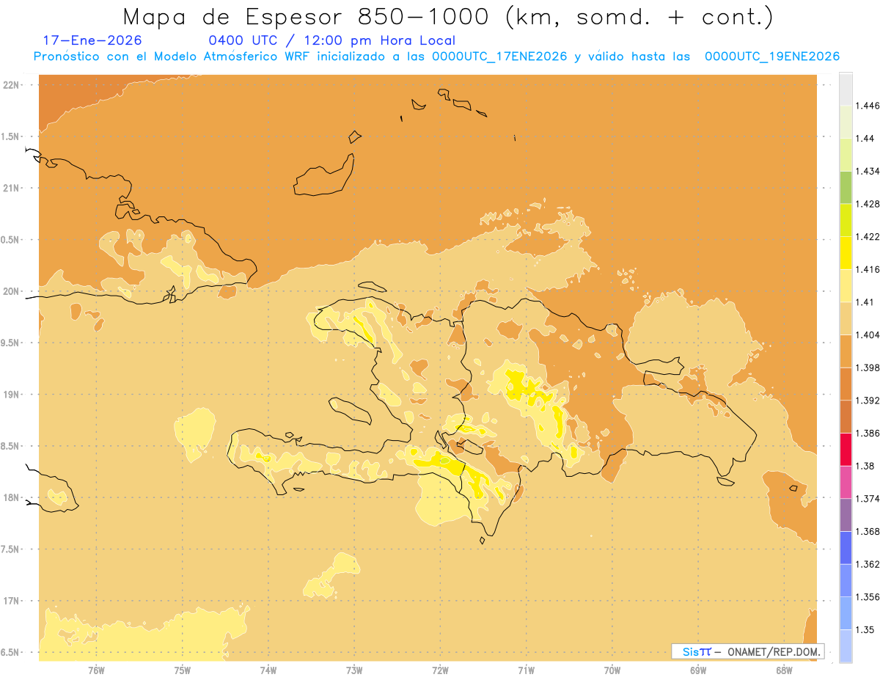Click the legend value '1.368'
This screenshot has width=880, height=680.
(868, 531)
